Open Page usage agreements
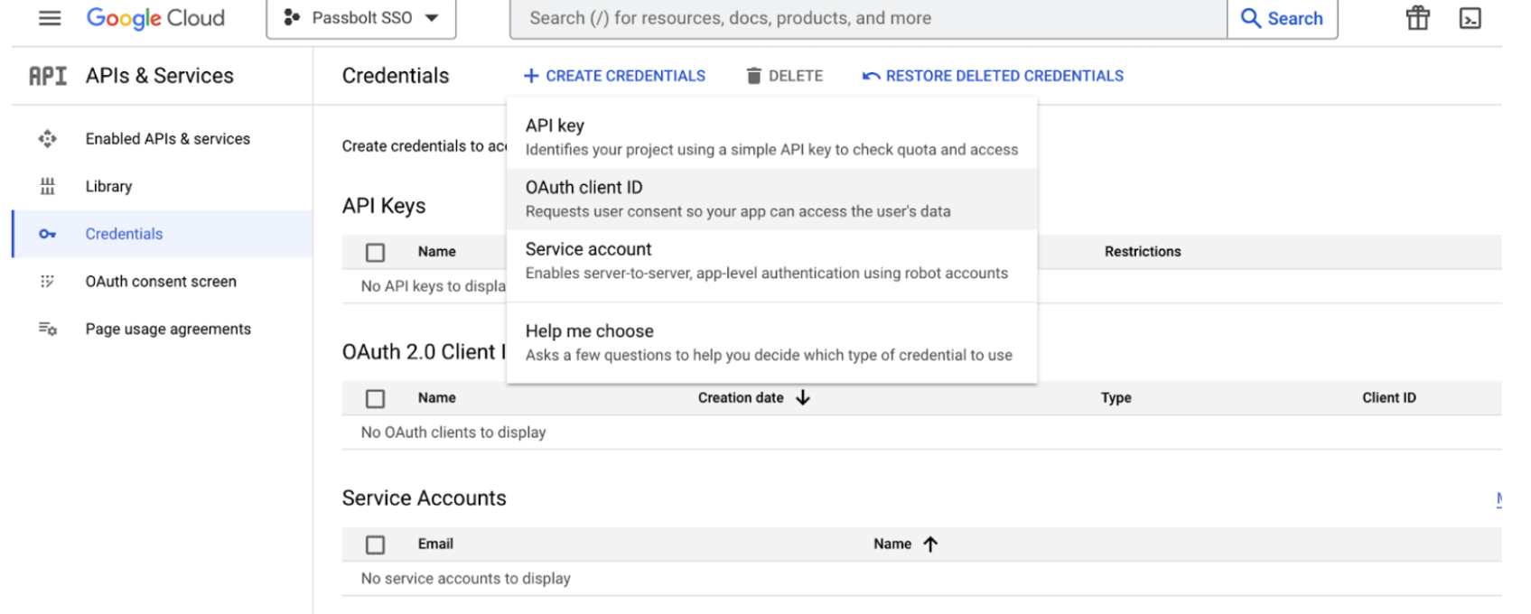 point(163,329)
